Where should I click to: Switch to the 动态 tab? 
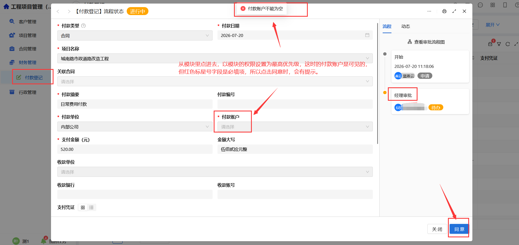406,26
